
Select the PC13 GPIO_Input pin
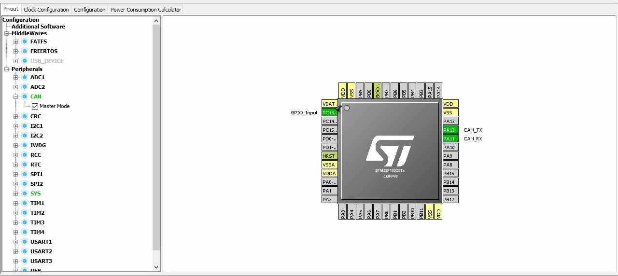point(330,112)
